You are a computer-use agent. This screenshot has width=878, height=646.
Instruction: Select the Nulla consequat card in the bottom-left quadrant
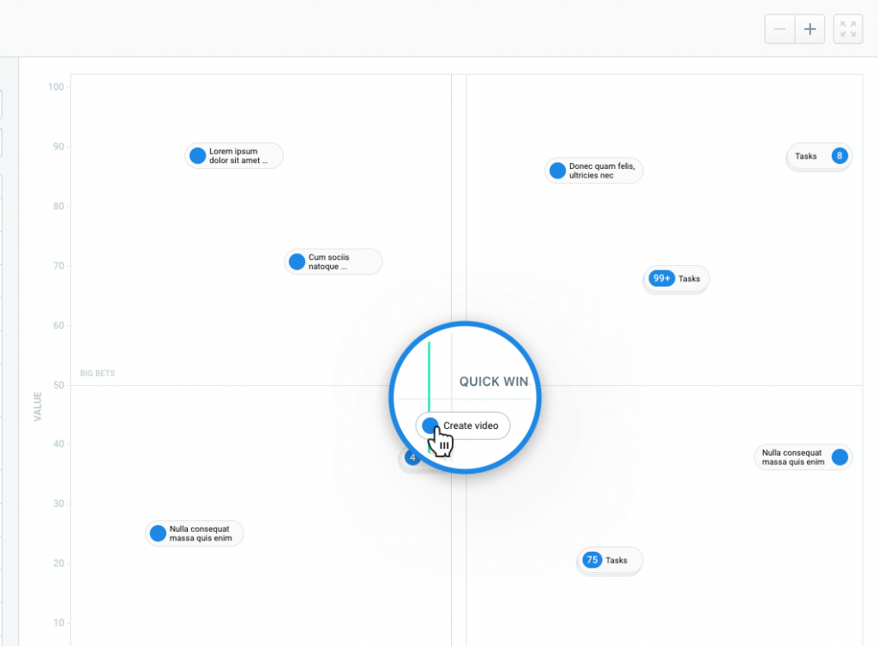tap(195, 533)
